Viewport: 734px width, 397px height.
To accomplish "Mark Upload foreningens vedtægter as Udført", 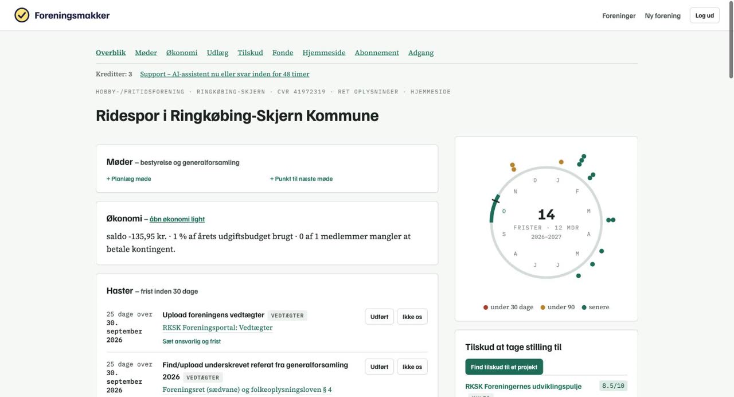I will pyautogui.click(x=379, y=317).
